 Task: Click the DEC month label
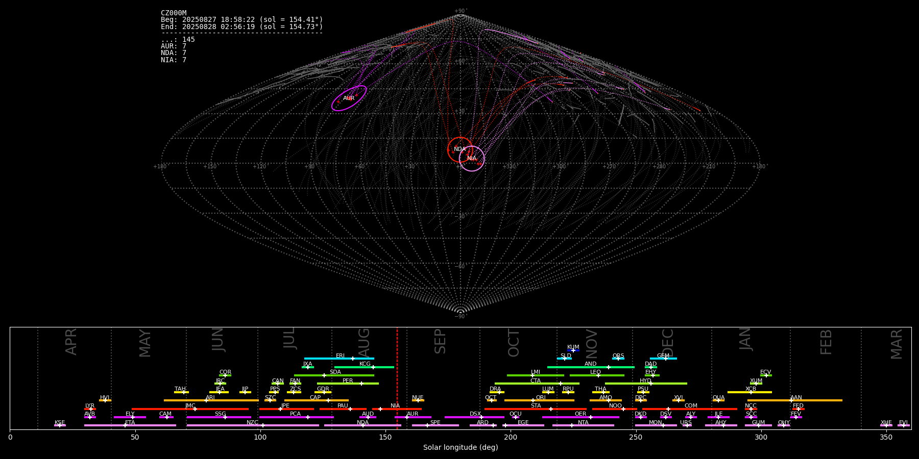coord(668,343)
